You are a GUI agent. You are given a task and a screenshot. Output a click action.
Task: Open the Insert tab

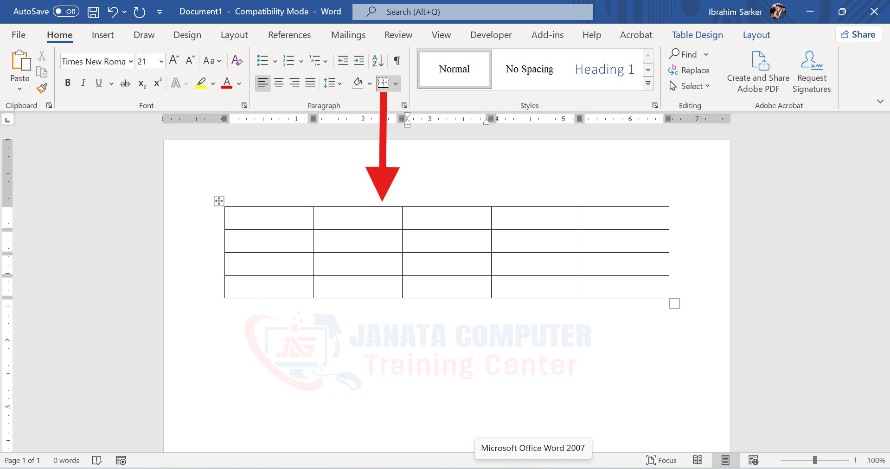(x=102, y=35)
